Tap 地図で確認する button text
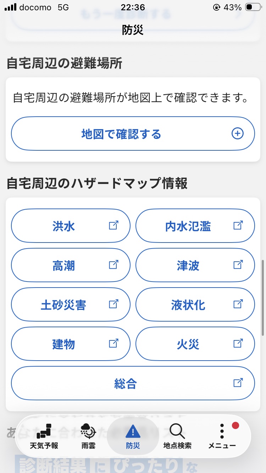Screen dimensions: 266x473 pos(121,134)
